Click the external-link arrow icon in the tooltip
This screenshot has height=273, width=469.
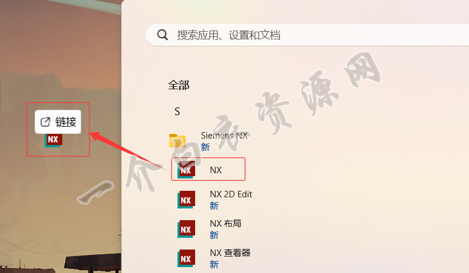(45, 122)
